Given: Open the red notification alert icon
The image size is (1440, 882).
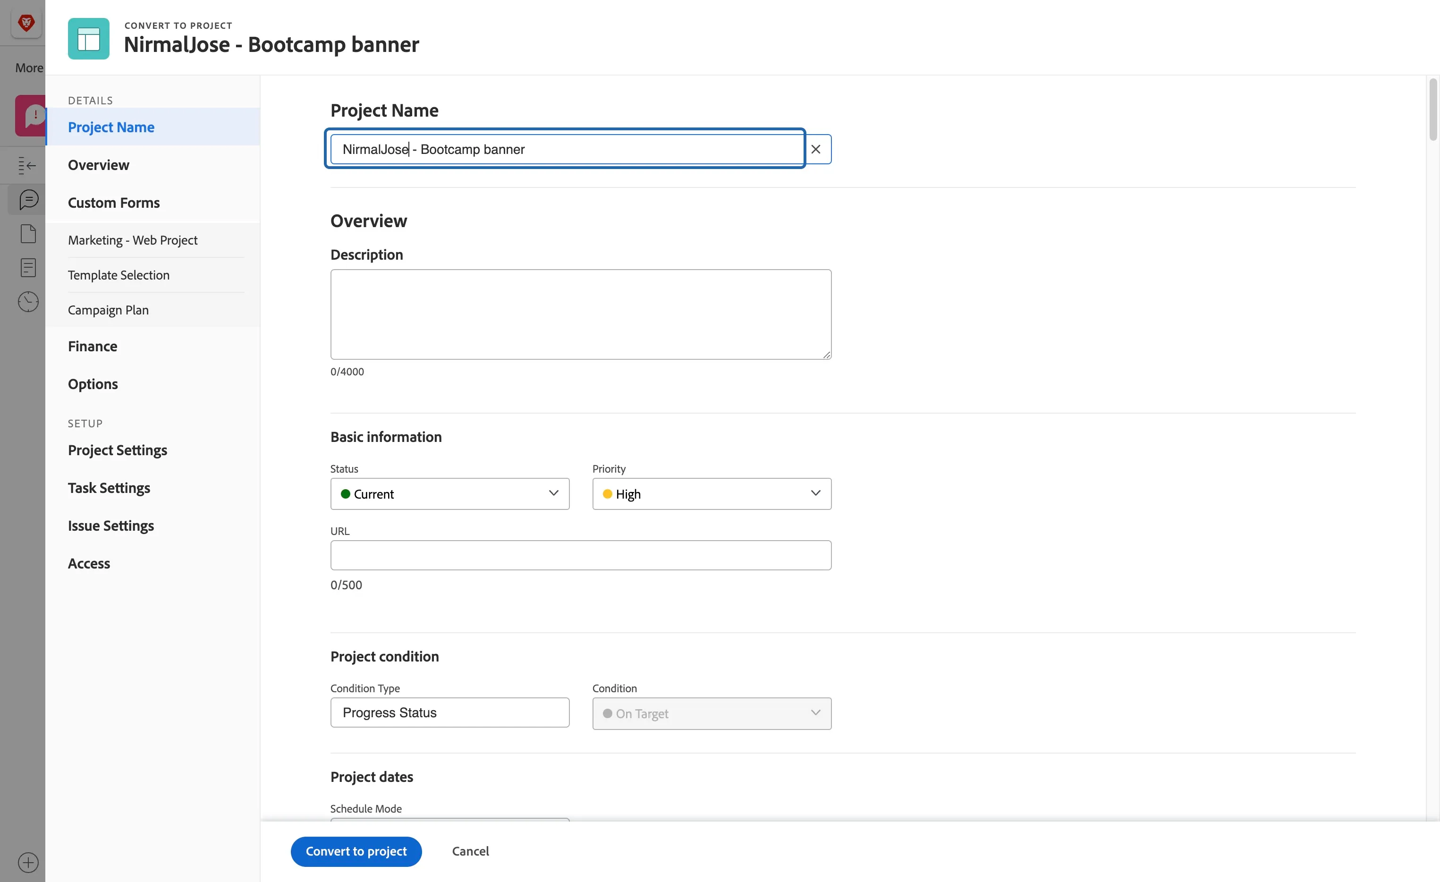Looking at the screenshot, I should pos(31,115).
